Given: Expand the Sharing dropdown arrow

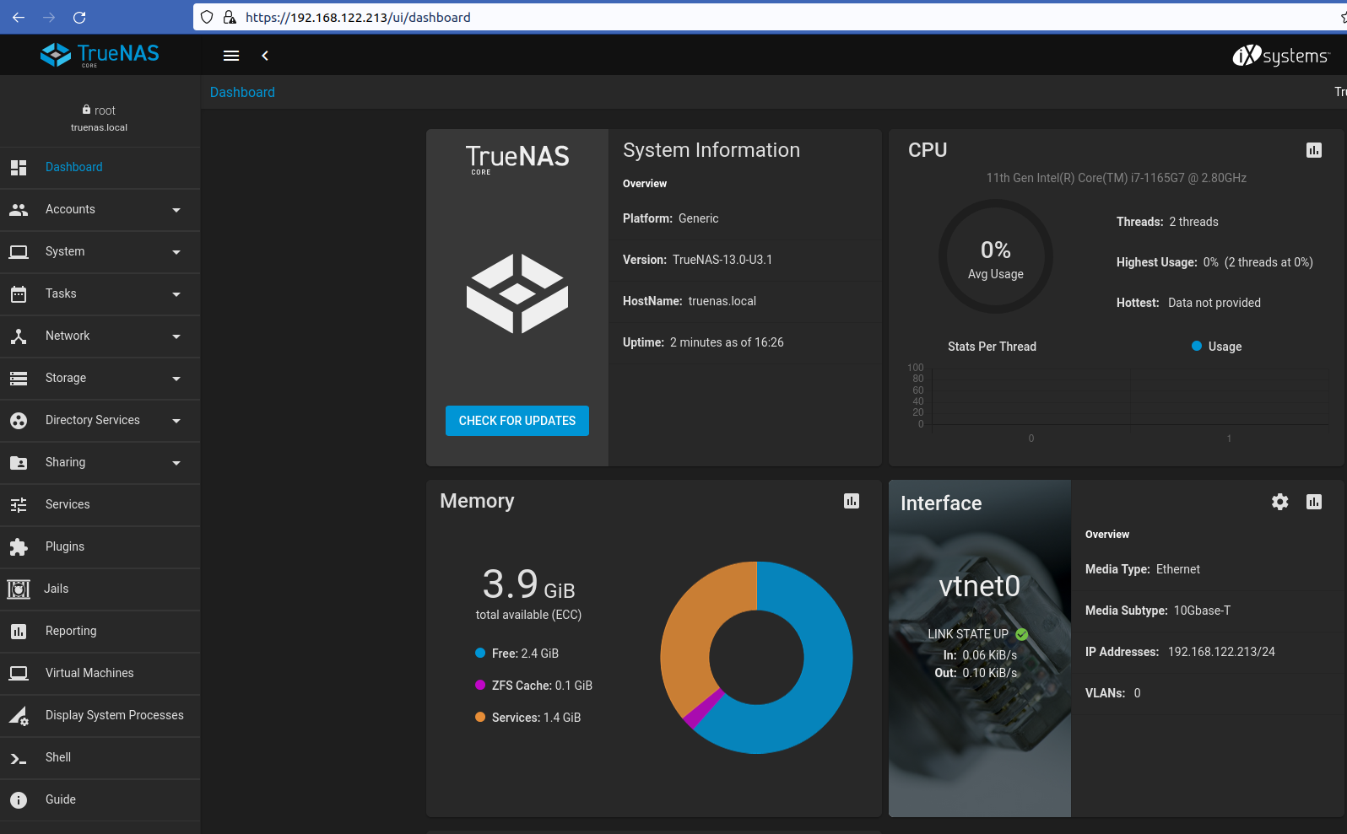Looking at the screenshot, I should coord(176,463).
